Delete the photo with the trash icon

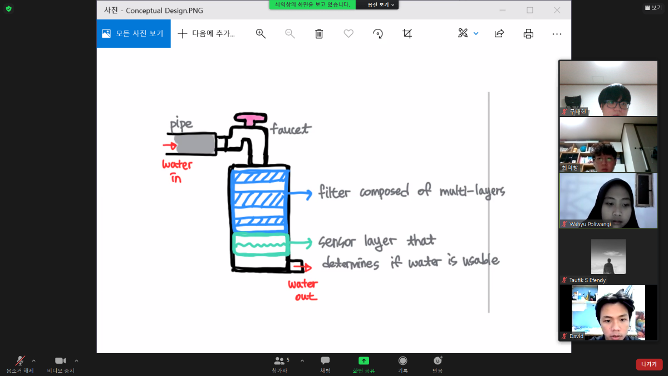coord(319,33)
